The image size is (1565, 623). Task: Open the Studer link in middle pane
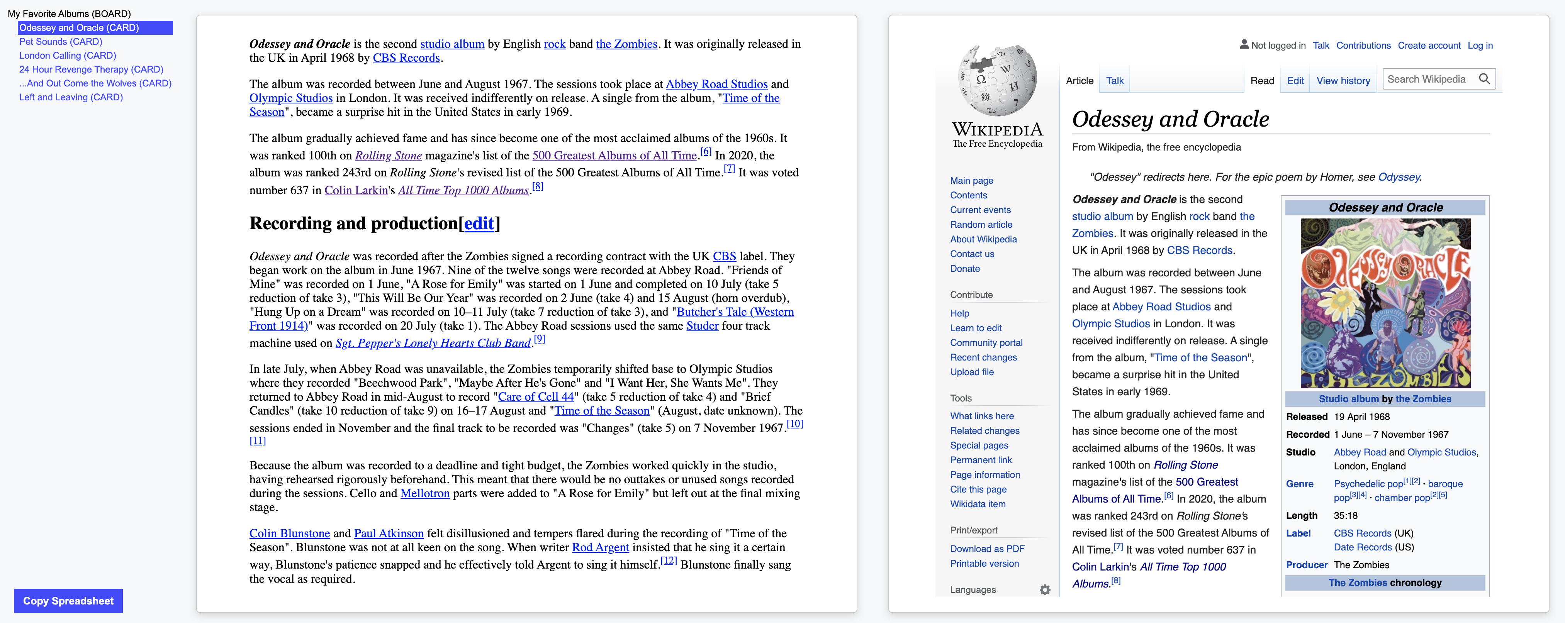[x=702, y=325]
